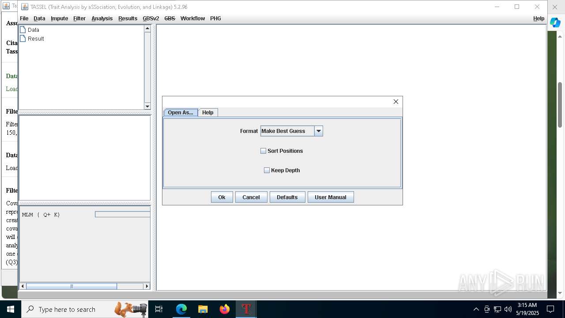Click the Java icon in TASSEL title bar

tap(25, 7)
